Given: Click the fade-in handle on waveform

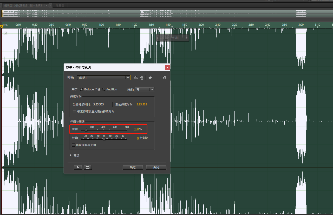Looking at the screenshot, I should (5, 33).
